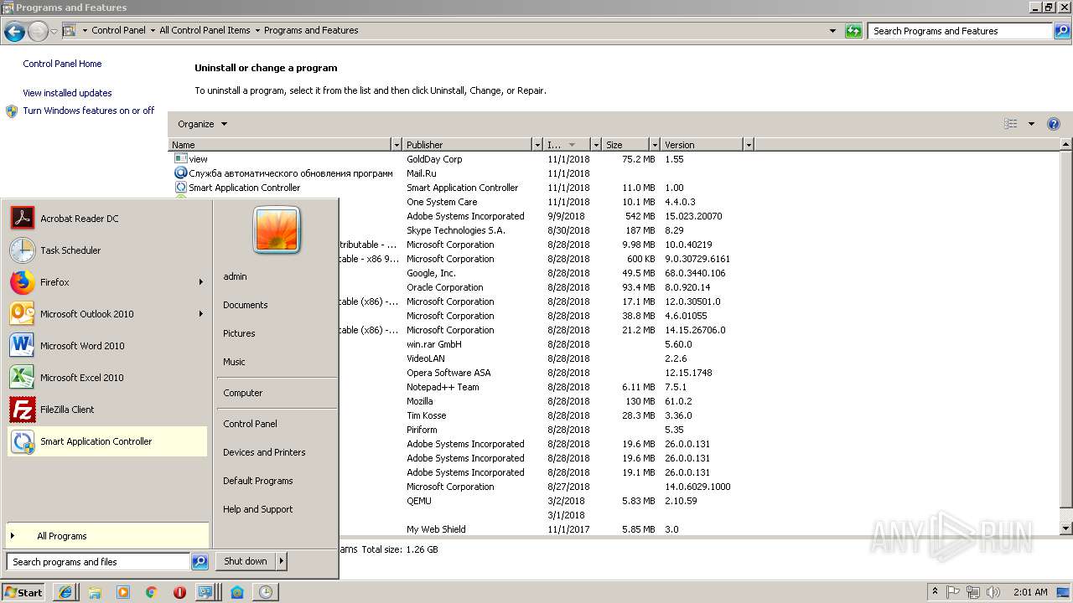Open Internet Explorer from taskbar
Image resolution: width=1073 pixels, height=603 pixels.
tap(65, 592)
